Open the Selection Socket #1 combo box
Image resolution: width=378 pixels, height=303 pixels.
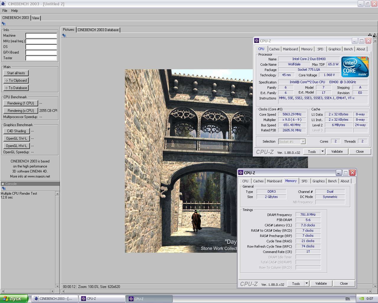tap(292, 142)
